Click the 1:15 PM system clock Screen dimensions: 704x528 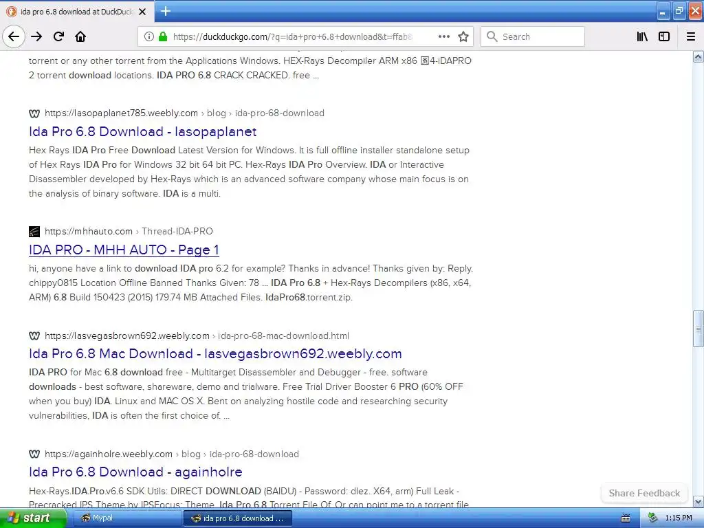679,518
